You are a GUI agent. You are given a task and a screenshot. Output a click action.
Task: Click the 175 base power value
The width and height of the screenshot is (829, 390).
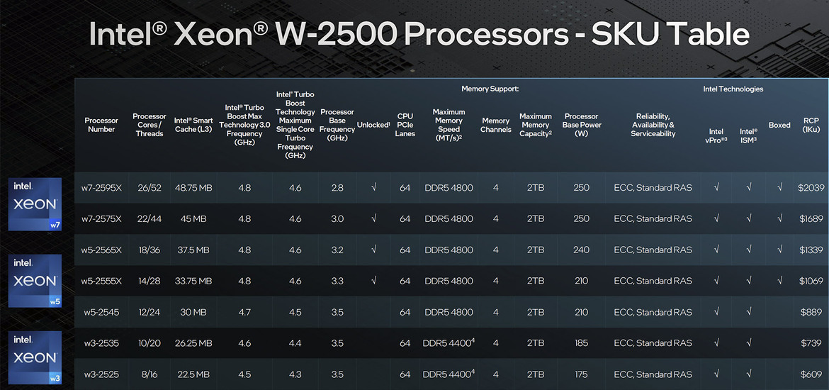[x=582, y=374]
